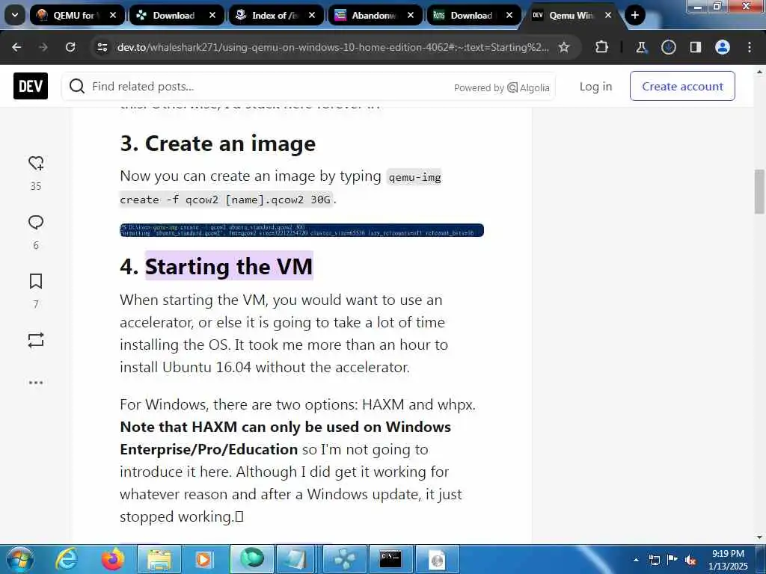
Task: Close the Abandonware tab
Action: (x=411, y=15)
